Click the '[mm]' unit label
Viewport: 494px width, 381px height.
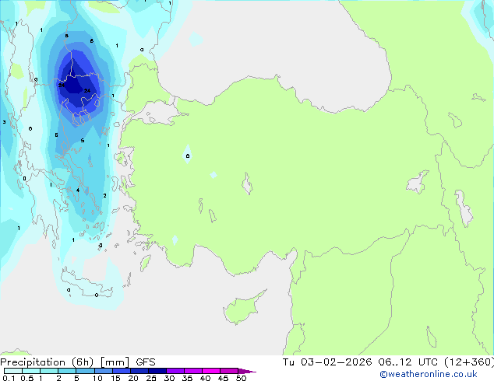(x=115, y=362)
